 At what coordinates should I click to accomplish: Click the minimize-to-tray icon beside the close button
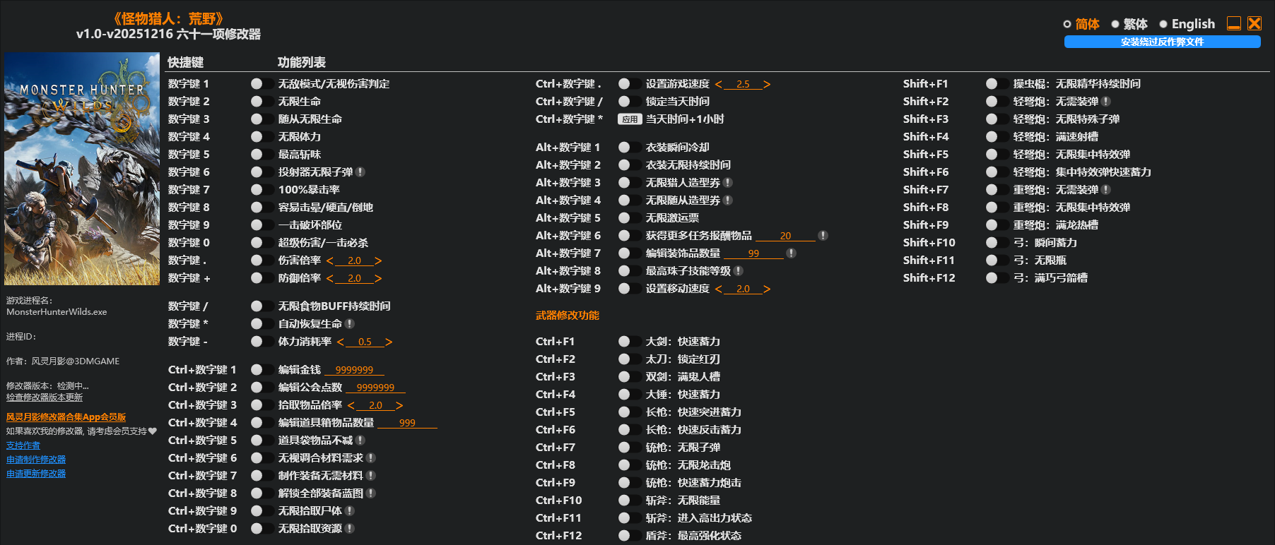point(1234,23)
